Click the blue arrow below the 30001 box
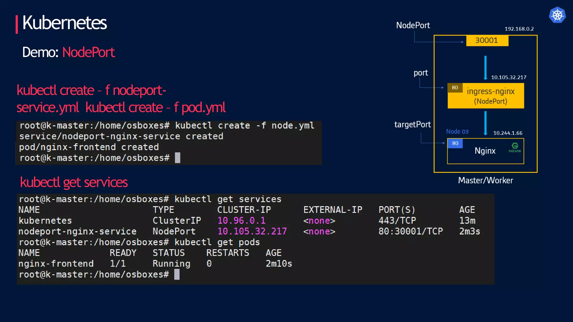Image resolution: width=573 pixels, height=322 pixels. (485, 68)
